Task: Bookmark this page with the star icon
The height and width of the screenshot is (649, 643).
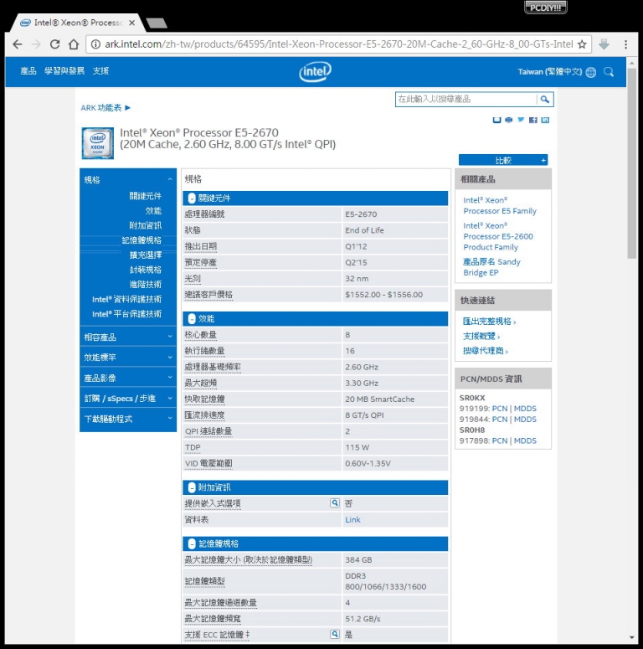Action: (x=582, y=44)
